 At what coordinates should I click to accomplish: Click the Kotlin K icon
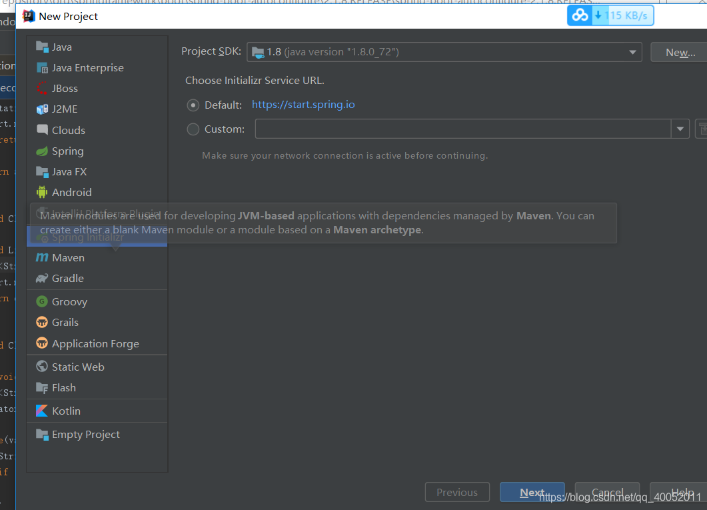(42, 411)
